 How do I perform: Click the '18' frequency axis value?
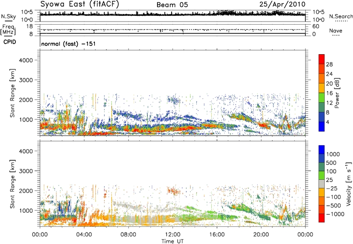click(x=29, y=26)
